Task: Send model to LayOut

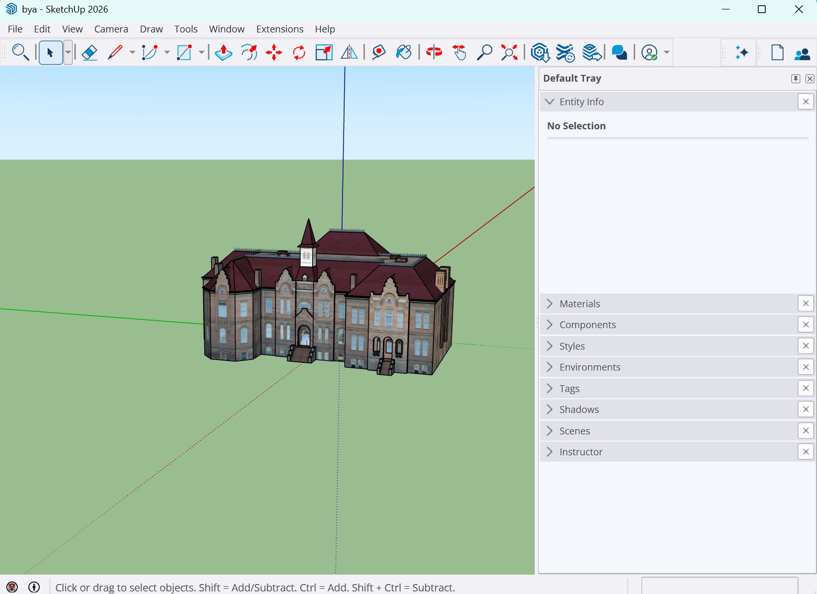Action: (x=592, y=52)
